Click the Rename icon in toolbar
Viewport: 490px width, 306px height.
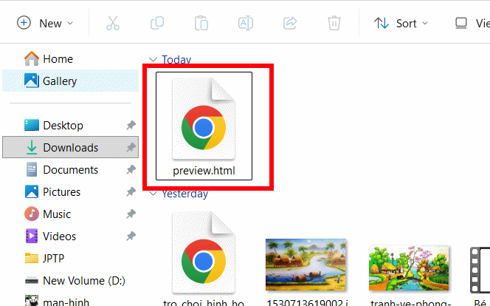[x=246, y=23]
